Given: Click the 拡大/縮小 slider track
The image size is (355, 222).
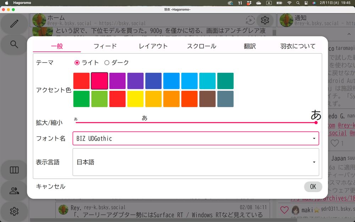Looking at the screenshot, I should coord(195,123).
